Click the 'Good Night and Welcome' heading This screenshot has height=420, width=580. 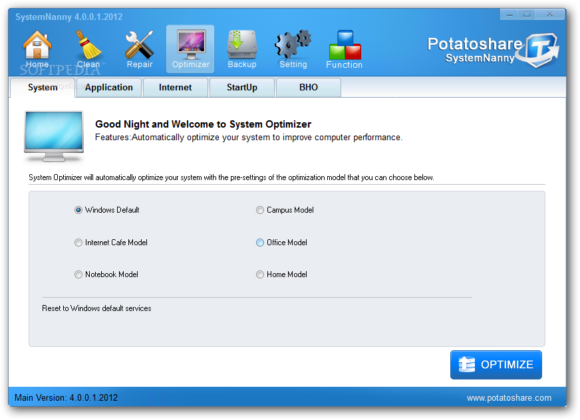pos(203,124)
